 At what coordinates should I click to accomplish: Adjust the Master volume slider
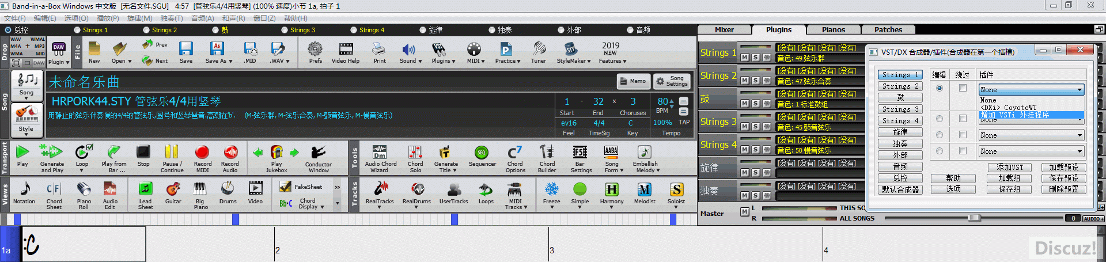click(x=974, y=218)
